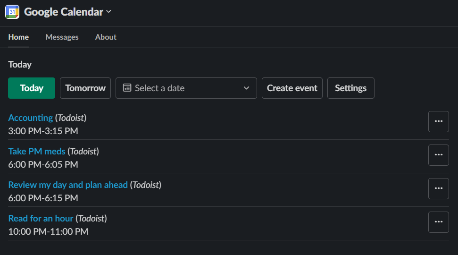Viewport: 458px width, 255px height.
Task: Open the calendar Settings
Action: [350, 88]
